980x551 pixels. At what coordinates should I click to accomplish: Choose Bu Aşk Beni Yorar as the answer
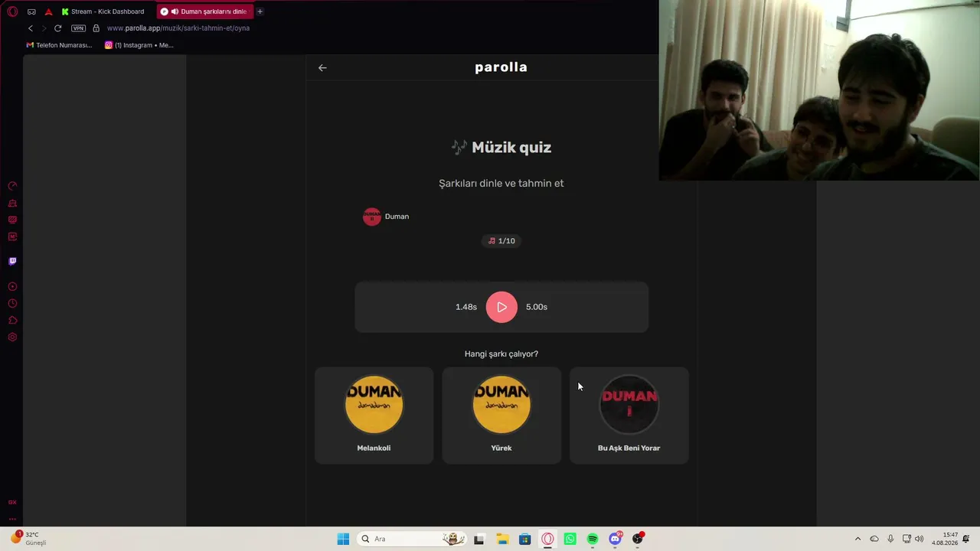629,416
